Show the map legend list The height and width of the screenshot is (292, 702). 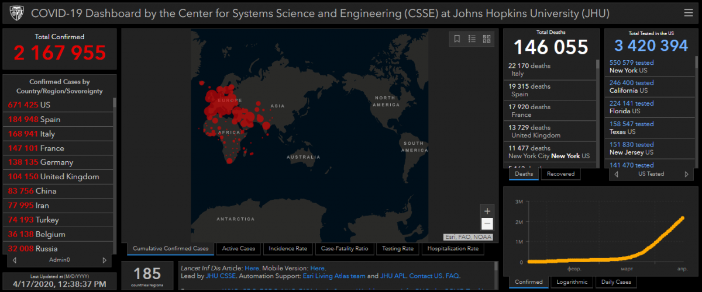472,39
